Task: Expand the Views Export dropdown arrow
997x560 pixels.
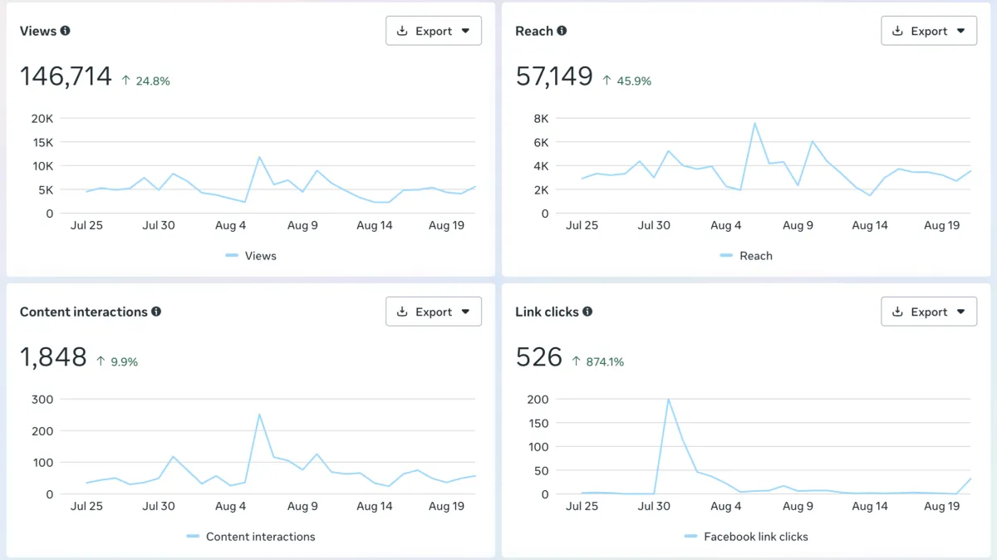Action: tap(465, 31)
